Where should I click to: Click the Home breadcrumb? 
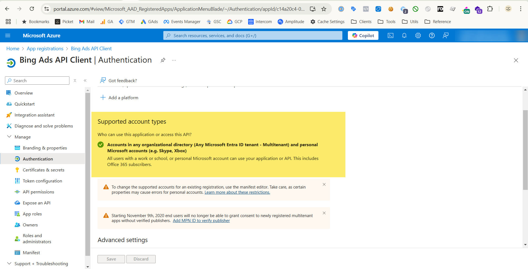(x=13, y=49)
